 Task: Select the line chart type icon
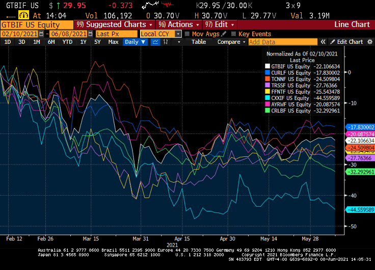155,42
